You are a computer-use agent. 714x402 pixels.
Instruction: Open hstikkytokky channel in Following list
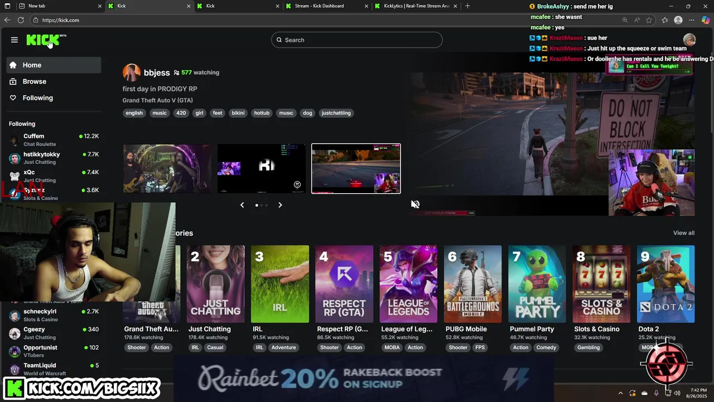(x=54, y=158)
